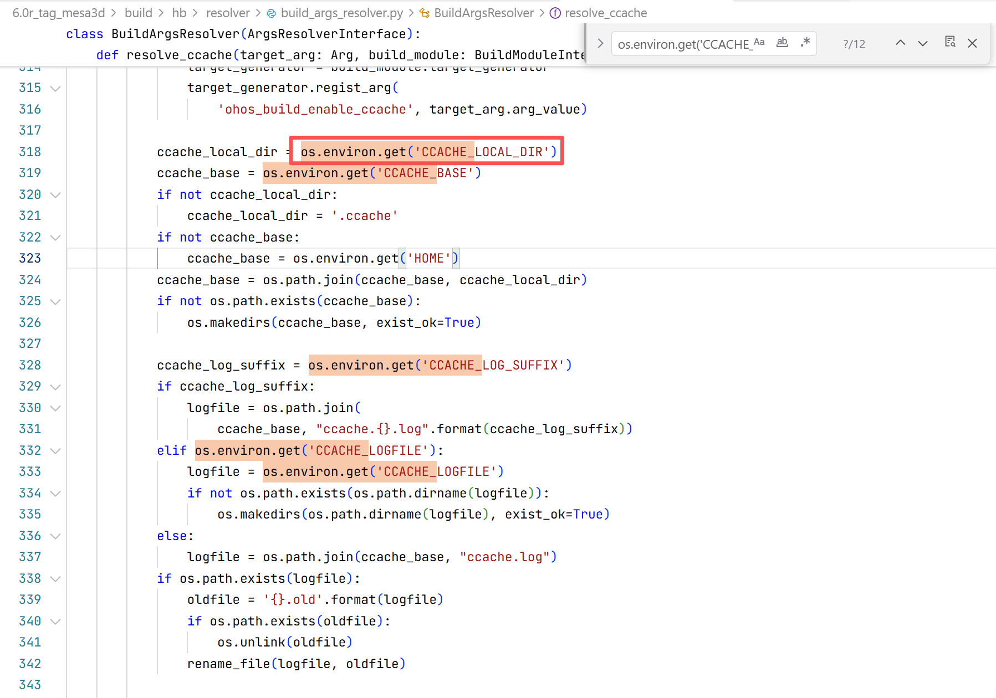Select resolve_ccache breadcrumb item
996x698 pixels.
(x=606, y=13)
